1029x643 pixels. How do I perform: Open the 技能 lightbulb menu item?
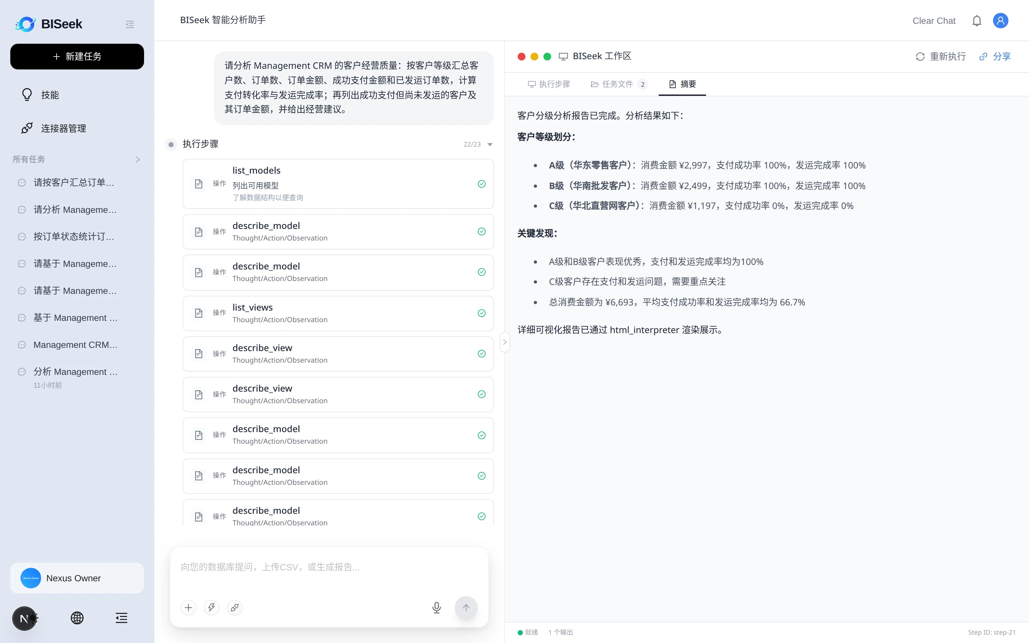point(77,95)
